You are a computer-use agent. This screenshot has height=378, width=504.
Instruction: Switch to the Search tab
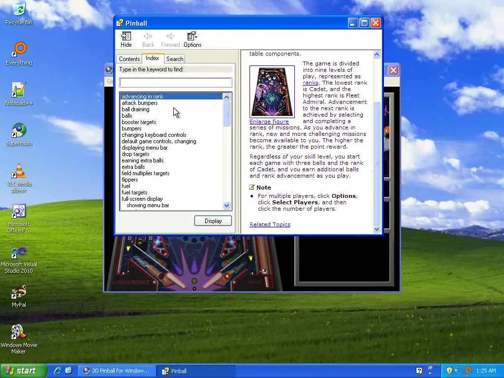[x=175, y=59]
